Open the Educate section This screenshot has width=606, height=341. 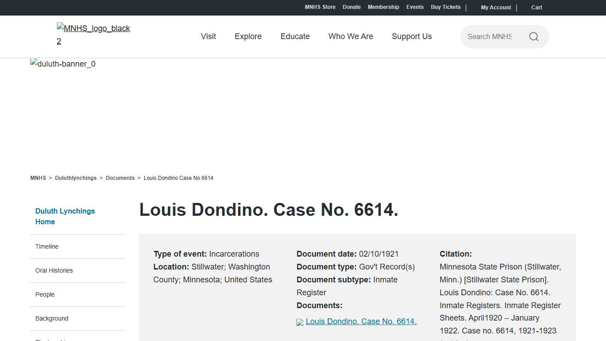[x=295, y=36]
